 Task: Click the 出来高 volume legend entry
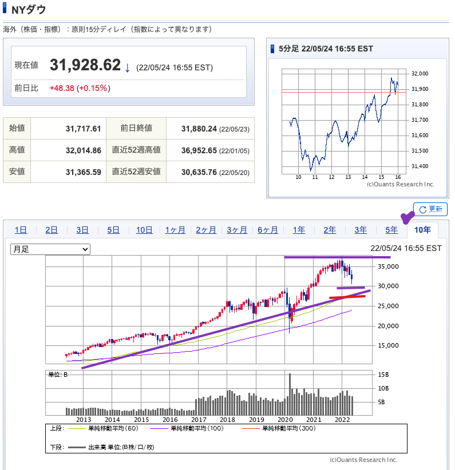(111, 447)
